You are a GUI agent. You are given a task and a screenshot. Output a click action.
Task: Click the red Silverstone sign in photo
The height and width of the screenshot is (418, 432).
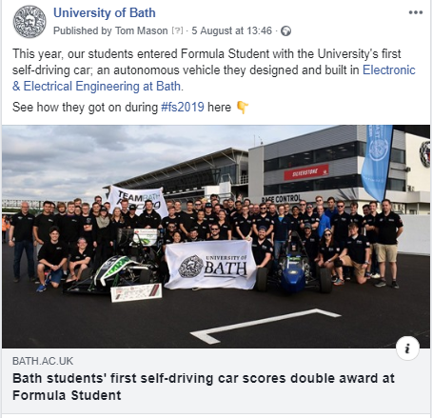306,172
